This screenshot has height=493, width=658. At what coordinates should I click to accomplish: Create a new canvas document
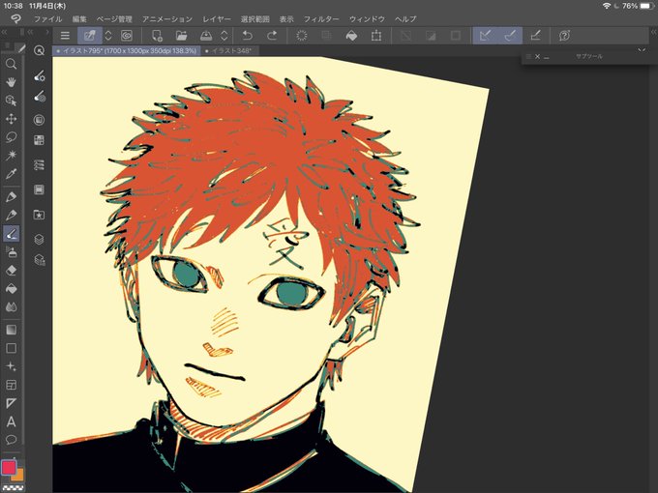click(157, 36)
